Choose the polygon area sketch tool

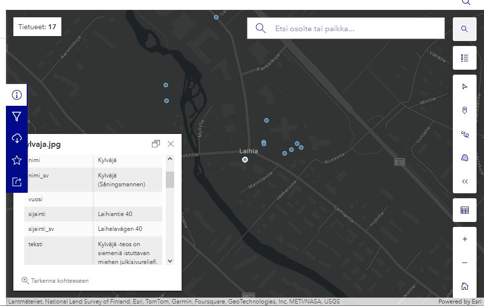click(464, 158)
